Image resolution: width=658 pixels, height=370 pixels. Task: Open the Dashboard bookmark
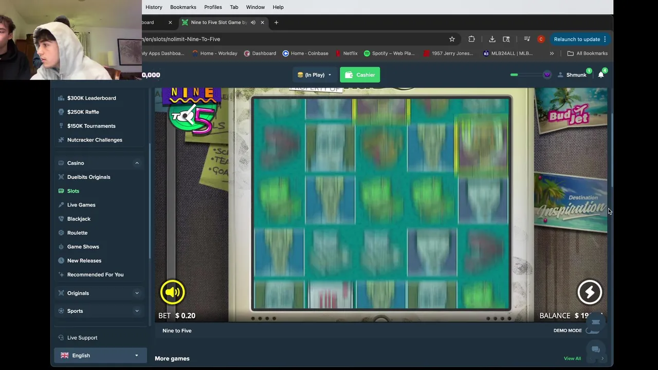click(260, 53)
